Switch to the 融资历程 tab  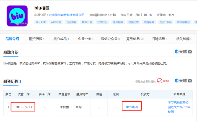37,39
